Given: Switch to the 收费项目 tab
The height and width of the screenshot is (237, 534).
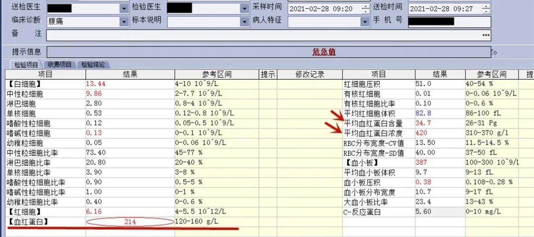Looking at the screenshot, I should click(60, 64).
